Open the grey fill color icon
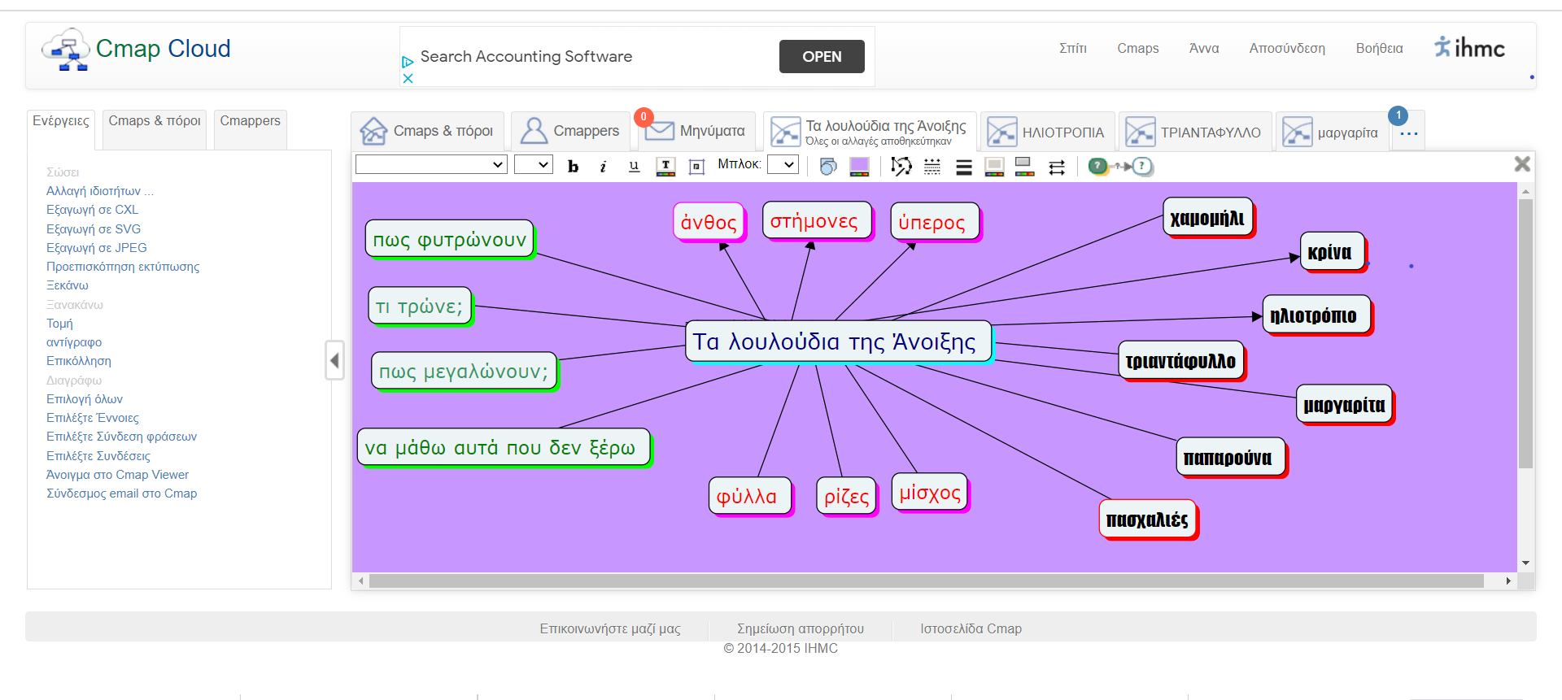Image resolution: width=1562 pixels, height=700 pixels. 994,167
